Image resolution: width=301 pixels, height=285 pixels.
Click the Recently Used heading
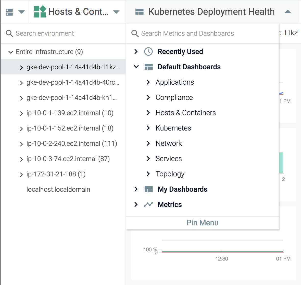[180, 51]
